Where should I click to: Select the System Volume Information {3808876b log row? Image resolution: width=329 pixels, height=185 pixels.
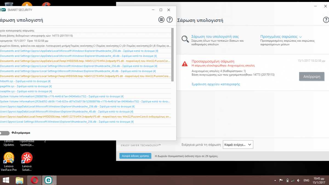85,96
